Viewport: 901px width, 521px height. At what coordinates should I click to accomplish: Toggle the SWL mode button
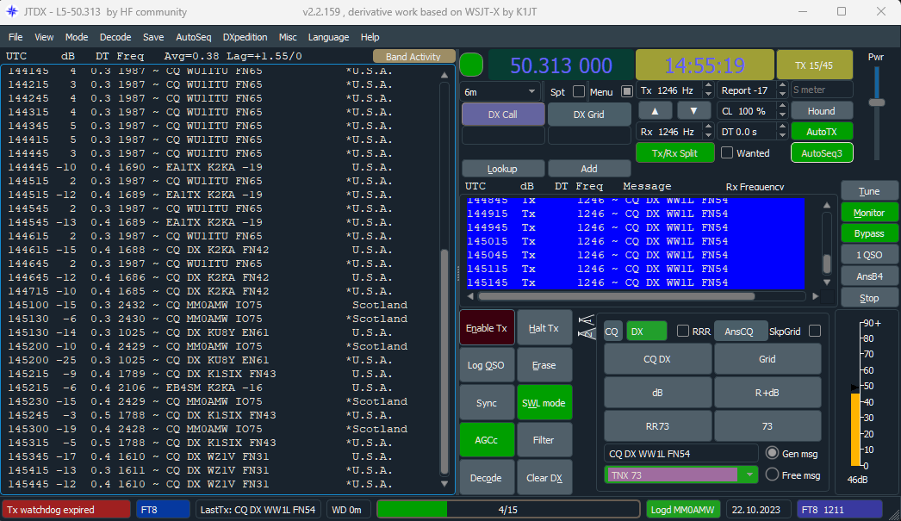544,403
